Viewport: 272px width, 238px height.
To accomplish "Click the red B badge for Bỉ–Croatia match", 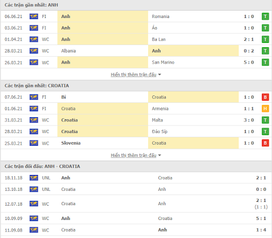I will click(x=265, y=97).
